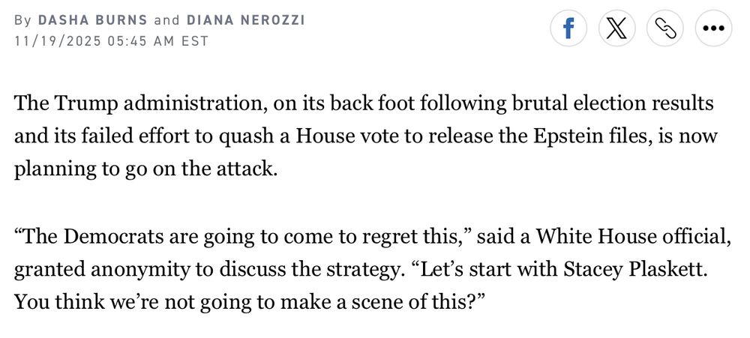This screenshot has height=338, width=750.
Task: Click the words "White House official"
Action: tap(633, 237)
